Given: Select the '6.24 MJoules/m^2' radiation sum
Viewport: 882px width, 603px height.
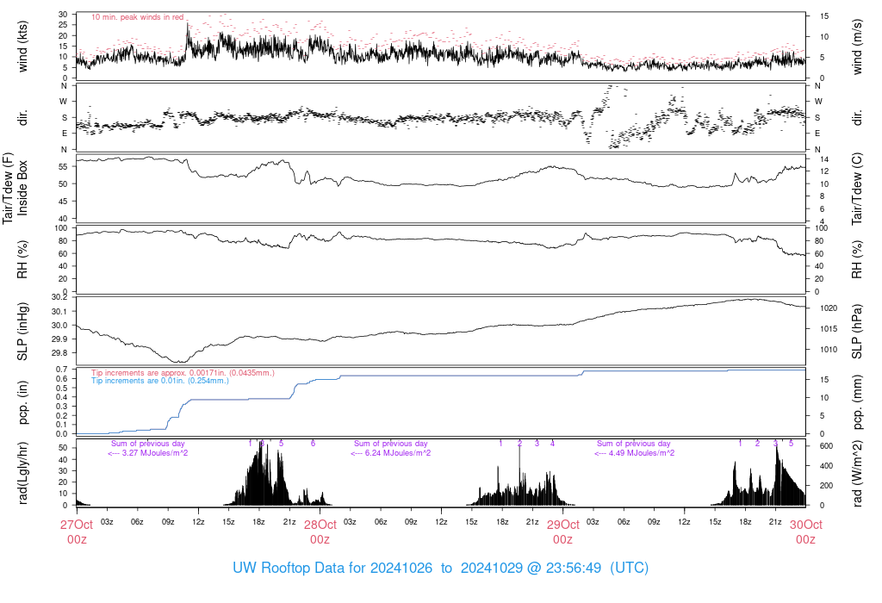Looking at the screenshot, I should click(398, 453).
